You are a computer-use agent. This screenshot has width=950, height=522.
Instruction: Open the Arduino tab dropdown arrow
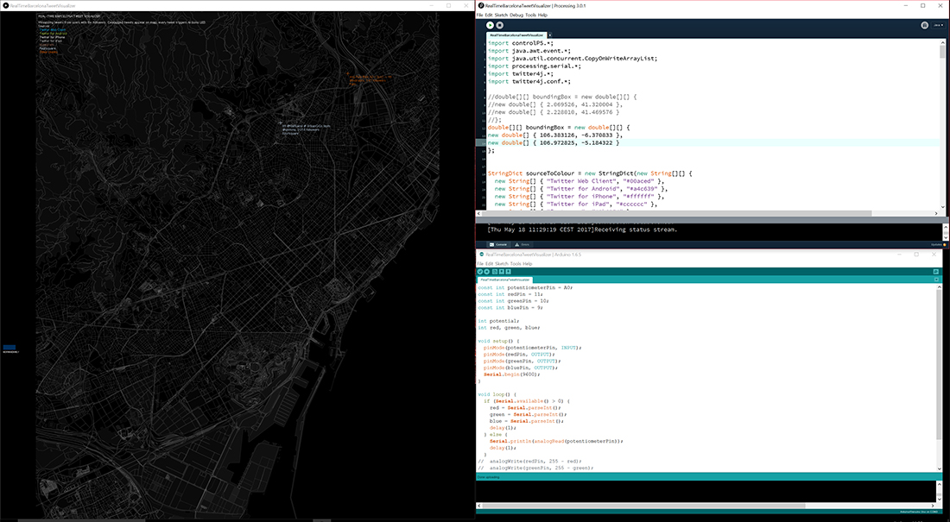pos(936,280)
